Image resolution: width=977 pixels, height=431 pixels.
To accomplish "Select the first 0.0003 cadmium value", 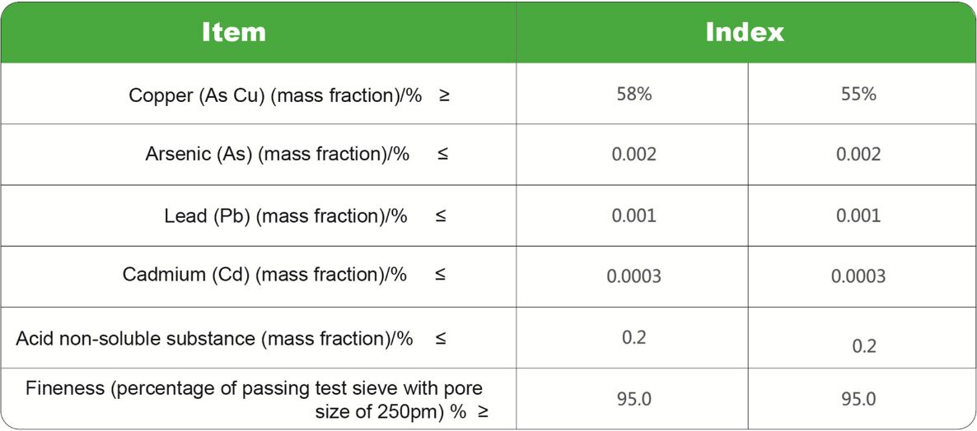I will 633,276.
